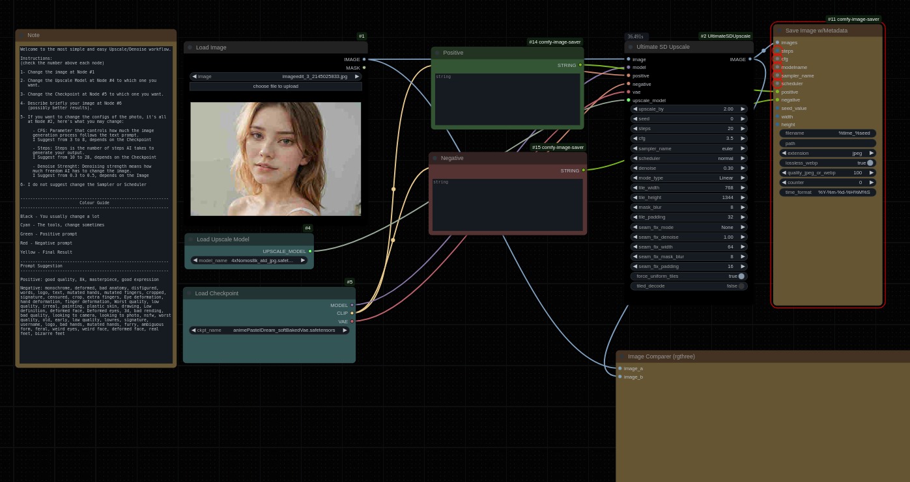The height and width of the screenshot is (482, 910).
Task: Open the extension dropdown set to jpeg
Action: [x=828, y=153]
